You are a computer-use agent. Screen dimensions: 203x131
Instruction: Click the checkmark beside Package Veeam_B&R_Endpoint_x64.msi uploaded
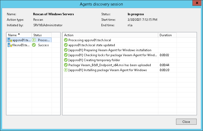pyautogui.click(x=66, y=65)
